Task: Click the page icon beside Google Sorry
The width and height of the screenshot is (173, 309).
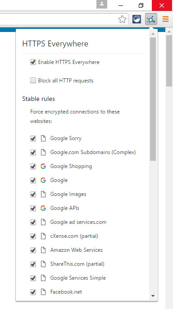Action: click(43, 138)
